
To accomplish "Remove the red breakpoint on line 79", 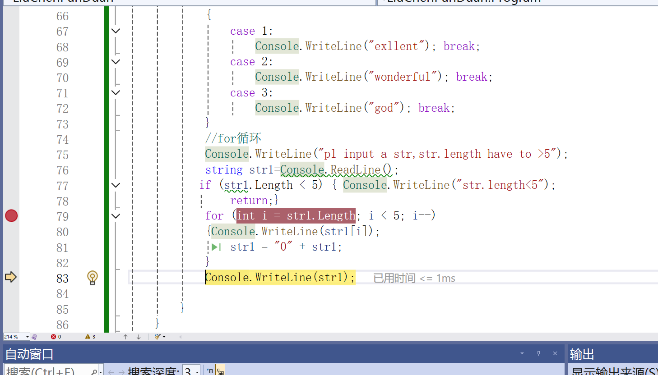I will pyautogui.click(x=11, y=215).
